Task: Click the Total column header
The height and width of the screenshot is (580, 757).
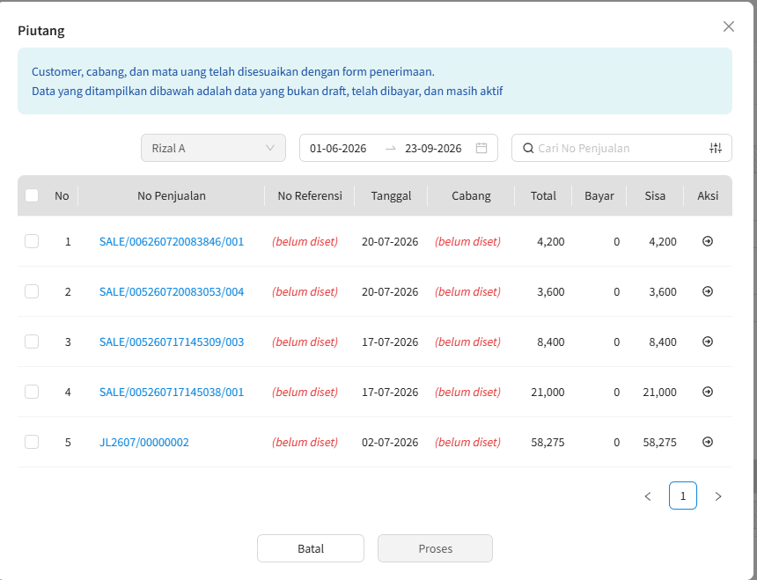Action: (543, 195)
